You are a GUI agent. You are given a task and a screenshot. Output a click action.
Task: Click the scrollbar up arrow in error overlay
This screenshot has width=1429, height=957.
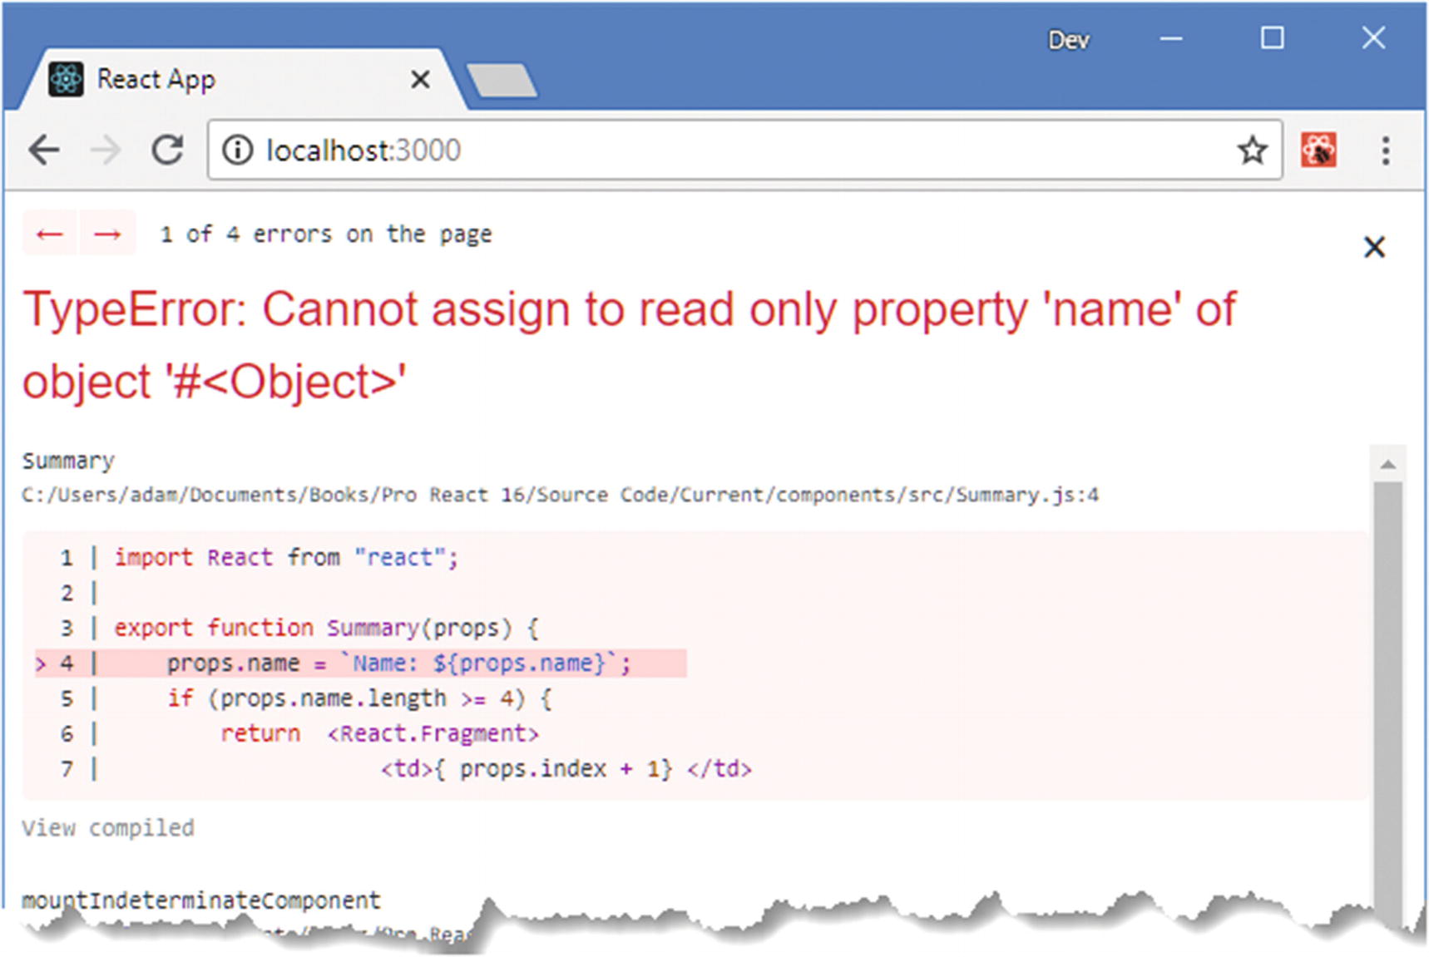pyautogui.click(x=1387, y=464)
